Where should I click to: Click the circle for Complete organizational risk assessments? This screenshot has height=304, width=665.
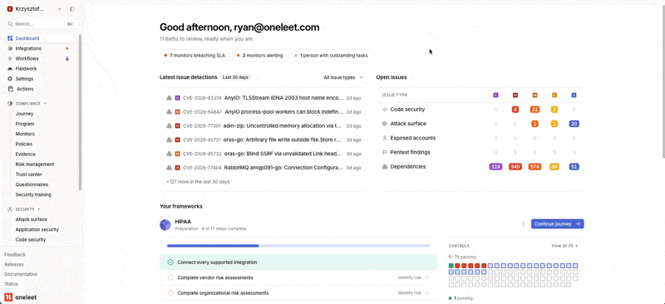click(170, 293)
